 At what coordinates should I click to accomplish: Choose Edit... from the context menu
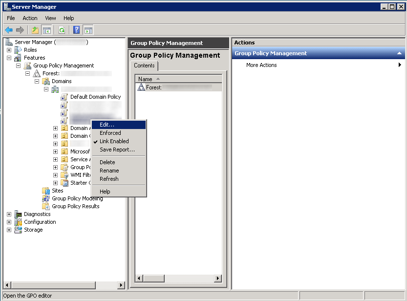click(119, 125)
